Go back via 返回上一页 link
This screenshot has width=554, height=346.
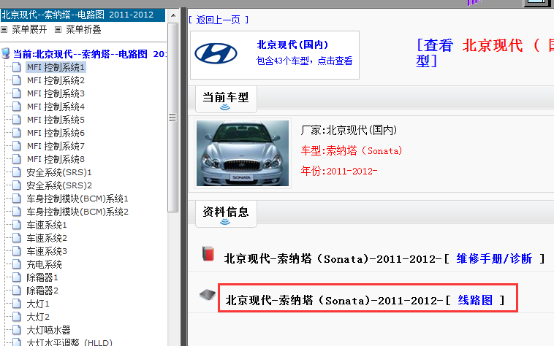click(219, 20)
